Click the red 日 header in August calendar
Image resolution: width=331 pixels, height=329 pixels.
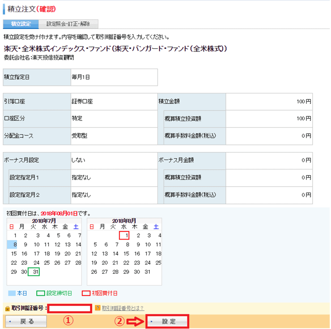(x=92, y=227)
